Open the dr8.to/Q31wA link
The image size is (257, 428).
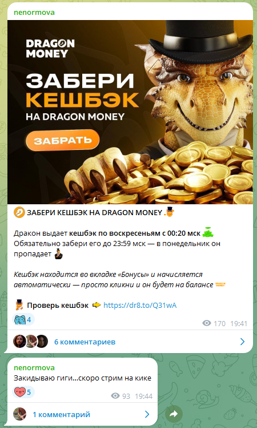point(140,305)
